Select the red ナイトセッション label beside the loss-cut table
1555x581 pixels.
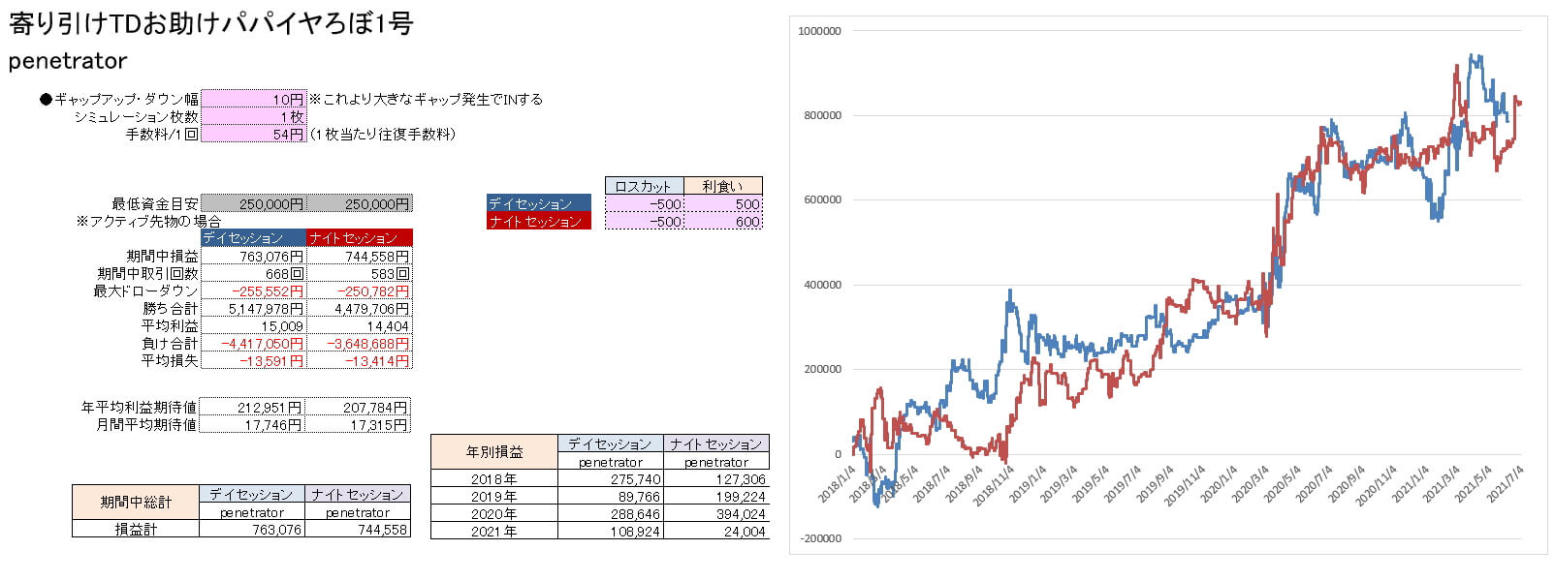539,222
